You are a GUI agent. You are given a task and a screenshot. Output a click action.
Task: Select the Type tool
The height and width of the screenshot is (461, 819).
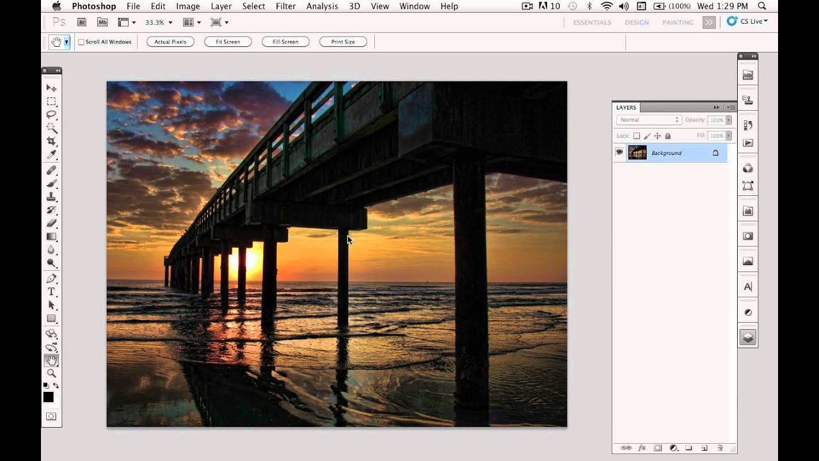(51, 292)
